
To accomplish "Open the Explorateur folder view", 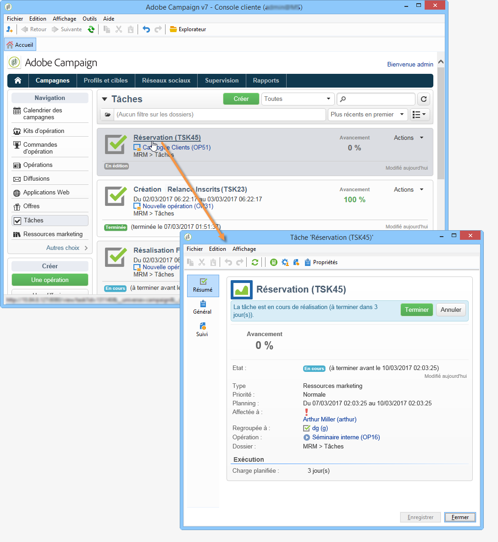I will (188, 29).
